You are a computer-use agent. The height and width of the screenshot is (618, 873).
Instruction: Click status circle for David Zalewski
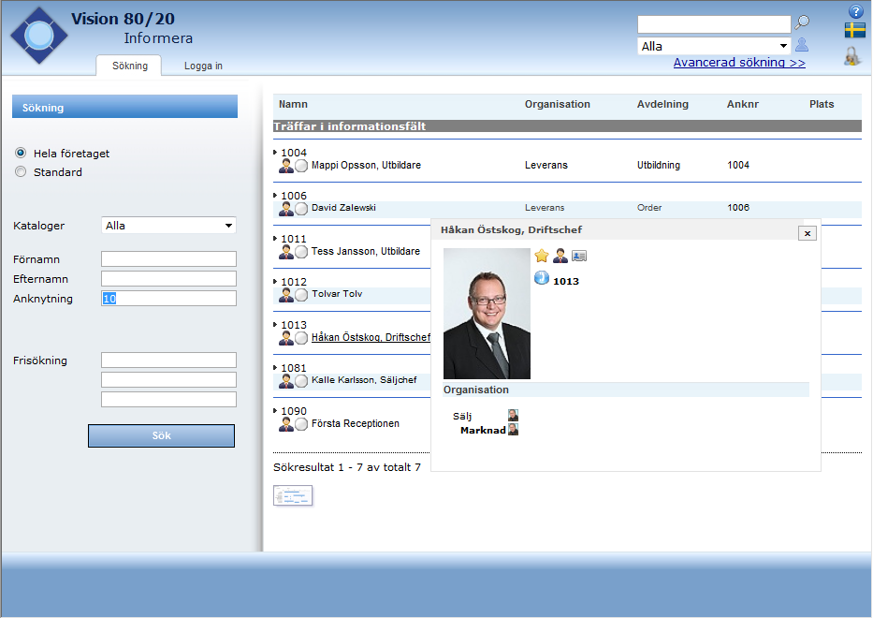click(x=301, y=209)
